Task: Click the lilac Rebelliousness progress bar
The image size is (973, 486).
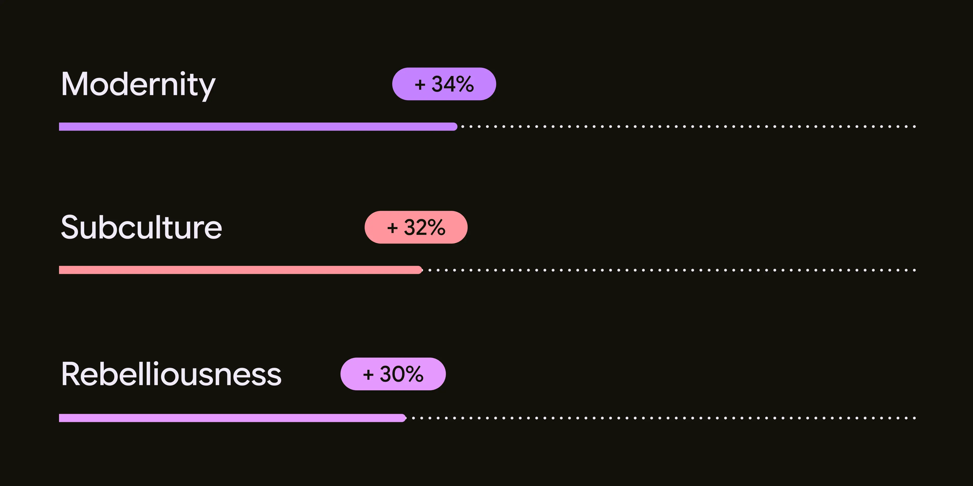Action: click(x=233, y=418)
